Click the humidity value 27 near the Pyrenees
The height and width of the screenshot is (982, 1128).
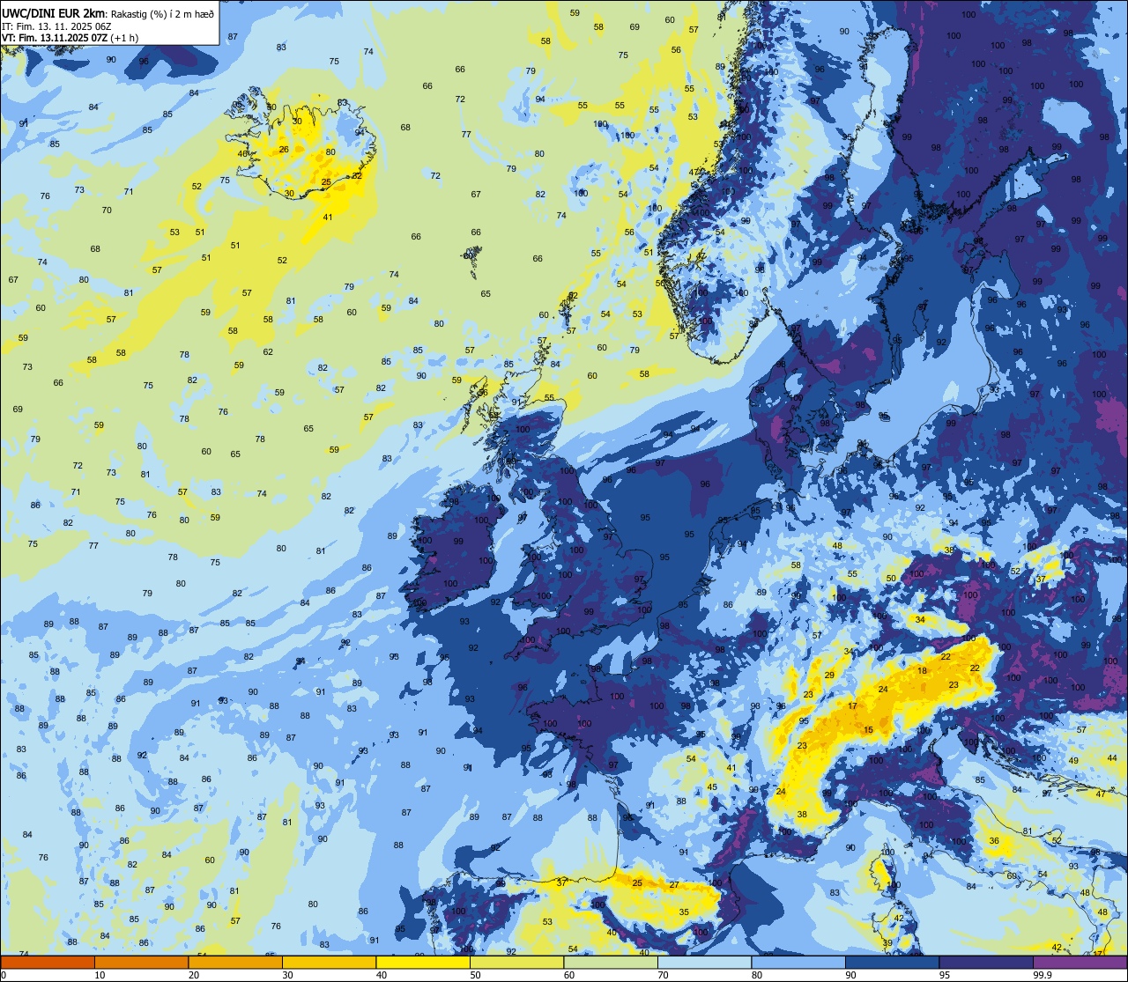[674, 884]
